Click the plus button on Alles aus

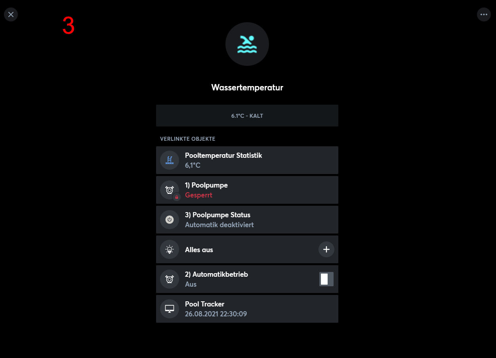326,249
